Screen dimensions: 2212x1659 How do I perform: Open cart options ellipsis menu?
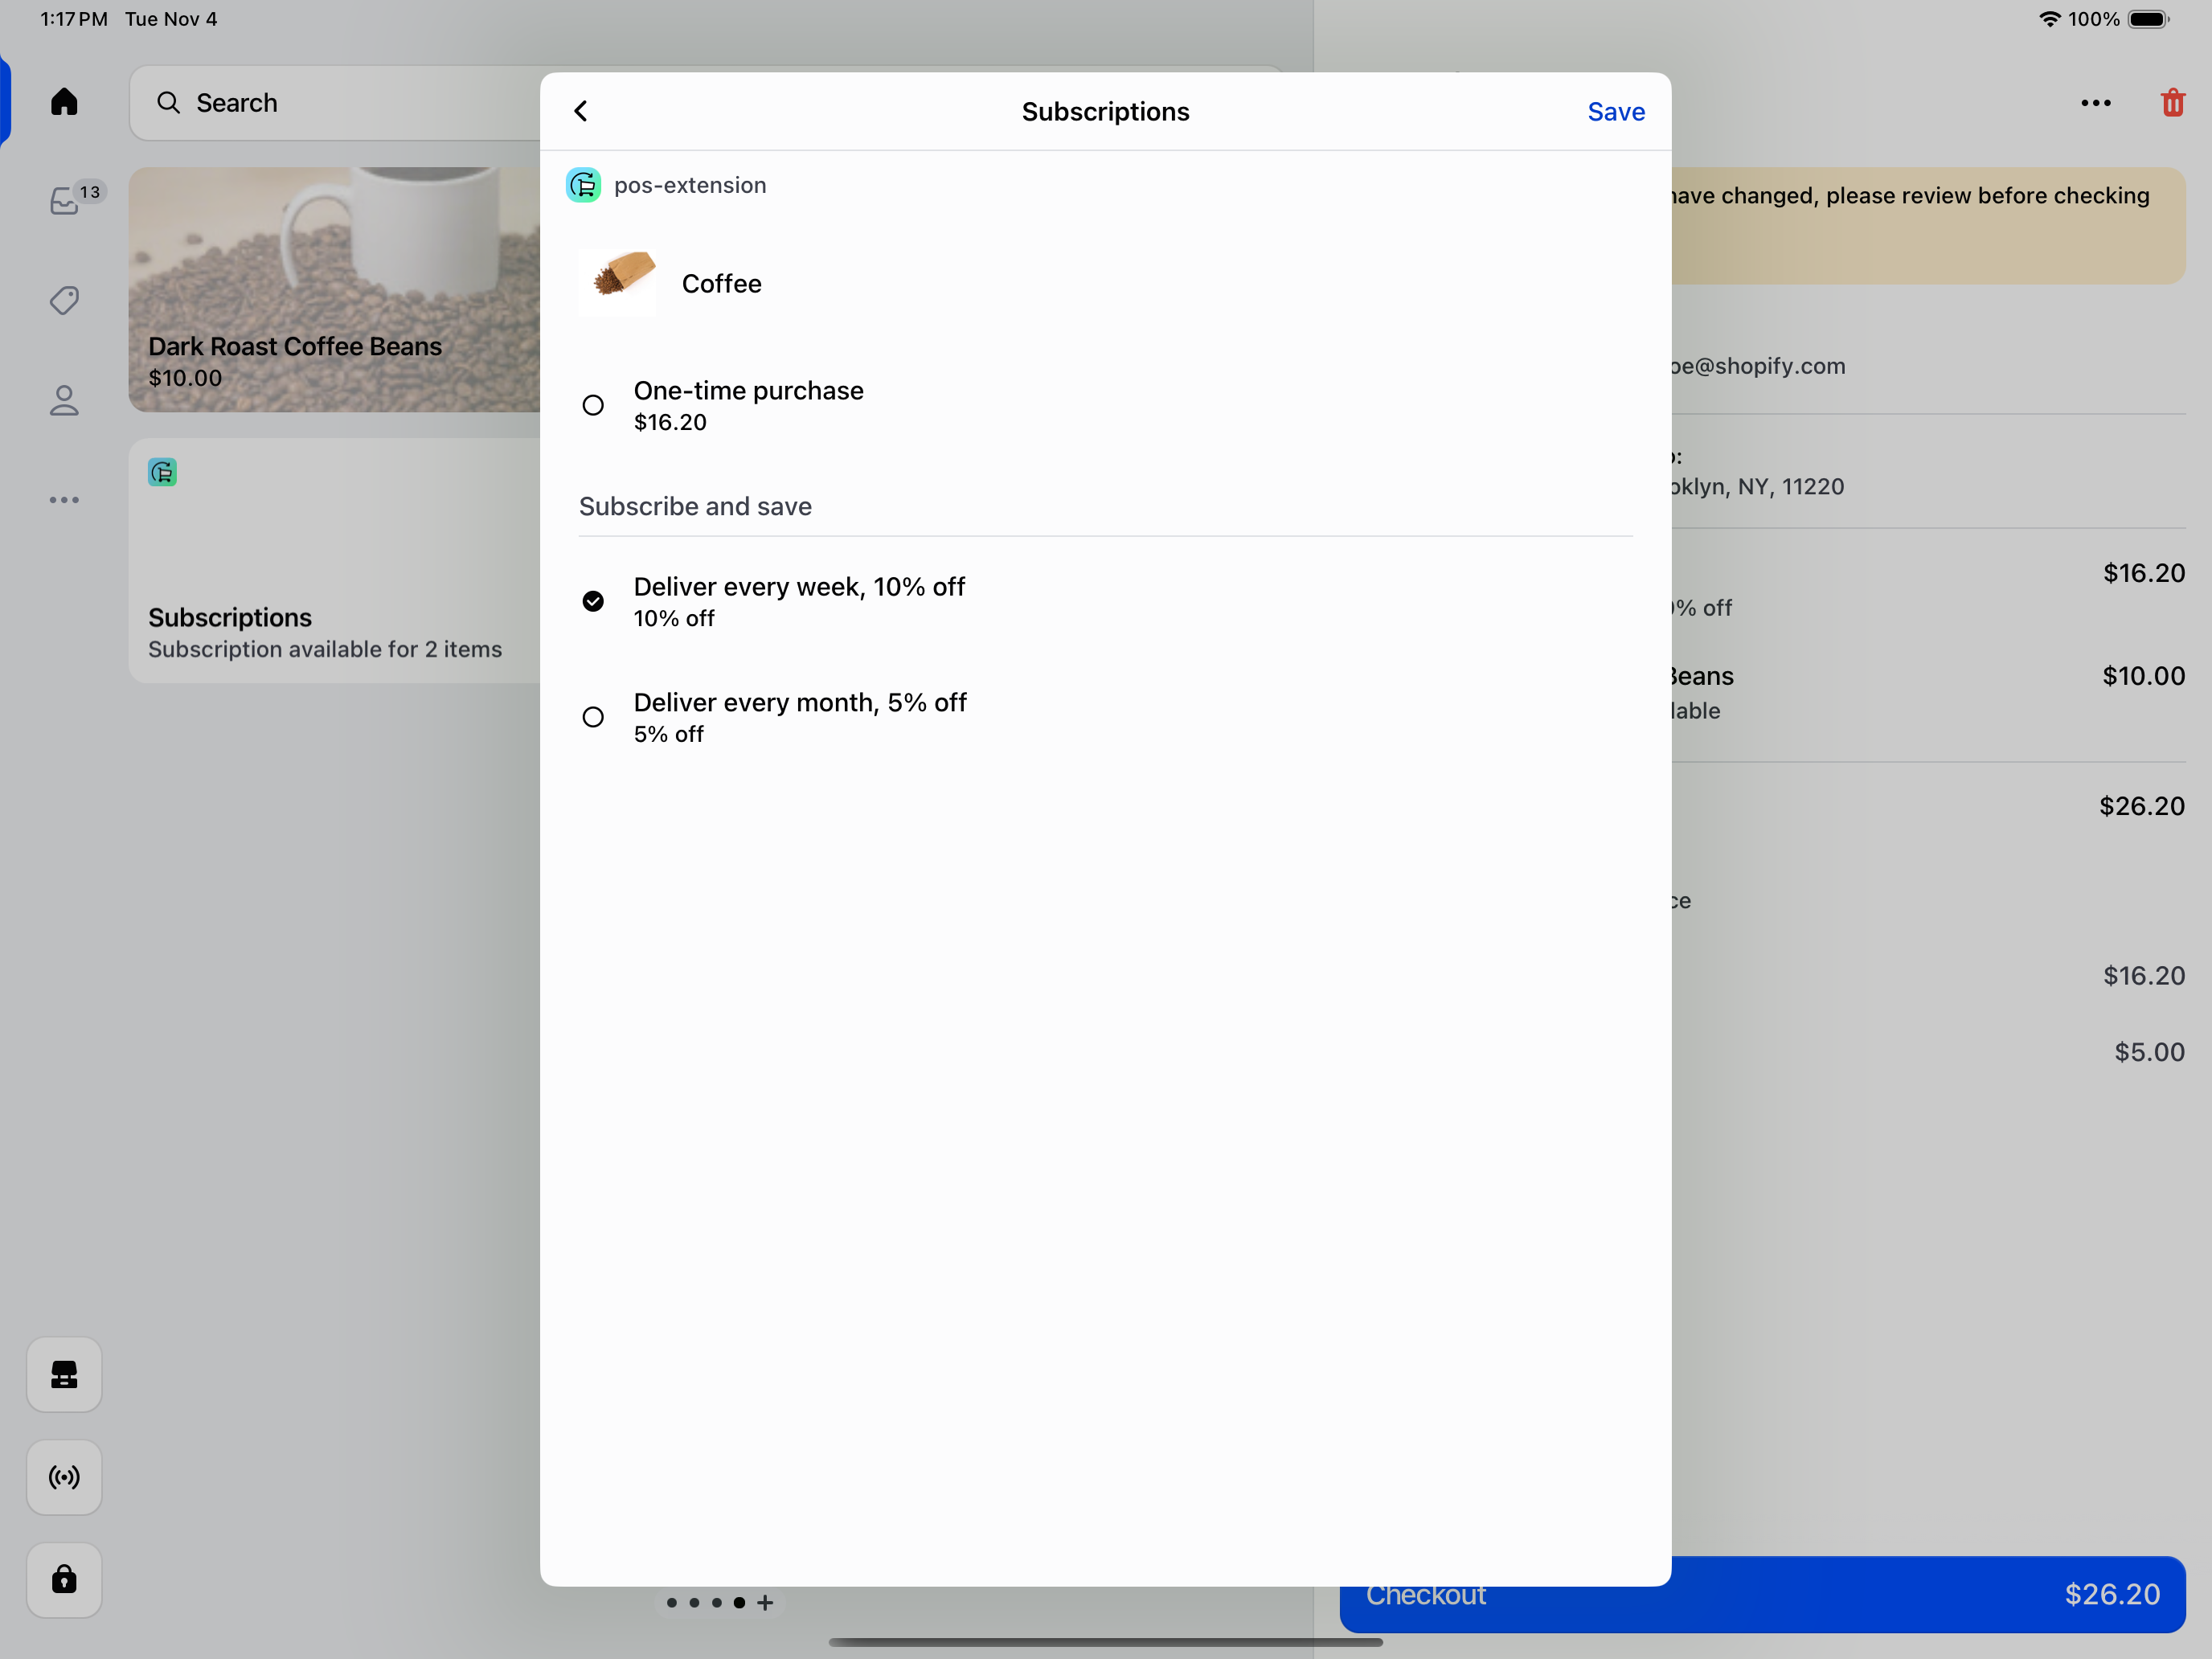point(2096,103)
